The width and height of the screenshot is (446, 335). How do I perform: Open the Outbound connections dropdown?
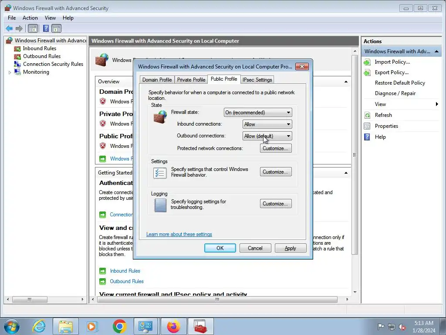coord(267,136)
